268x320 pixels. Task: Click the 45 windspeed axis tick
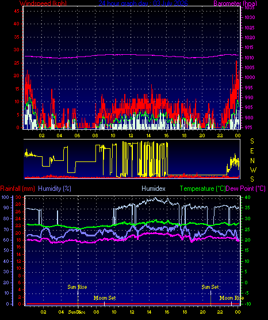pos(17,11)
